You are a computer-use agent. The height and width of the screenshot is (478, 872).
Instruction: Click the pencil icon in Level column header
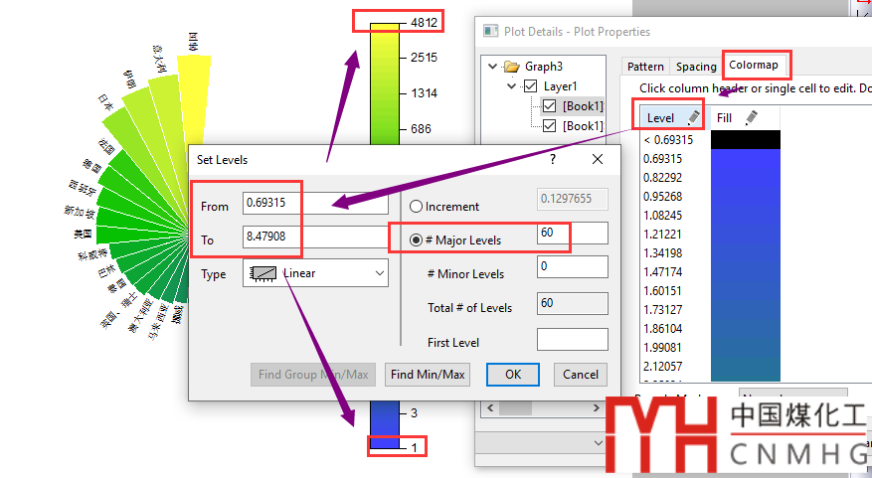(693, 117)
